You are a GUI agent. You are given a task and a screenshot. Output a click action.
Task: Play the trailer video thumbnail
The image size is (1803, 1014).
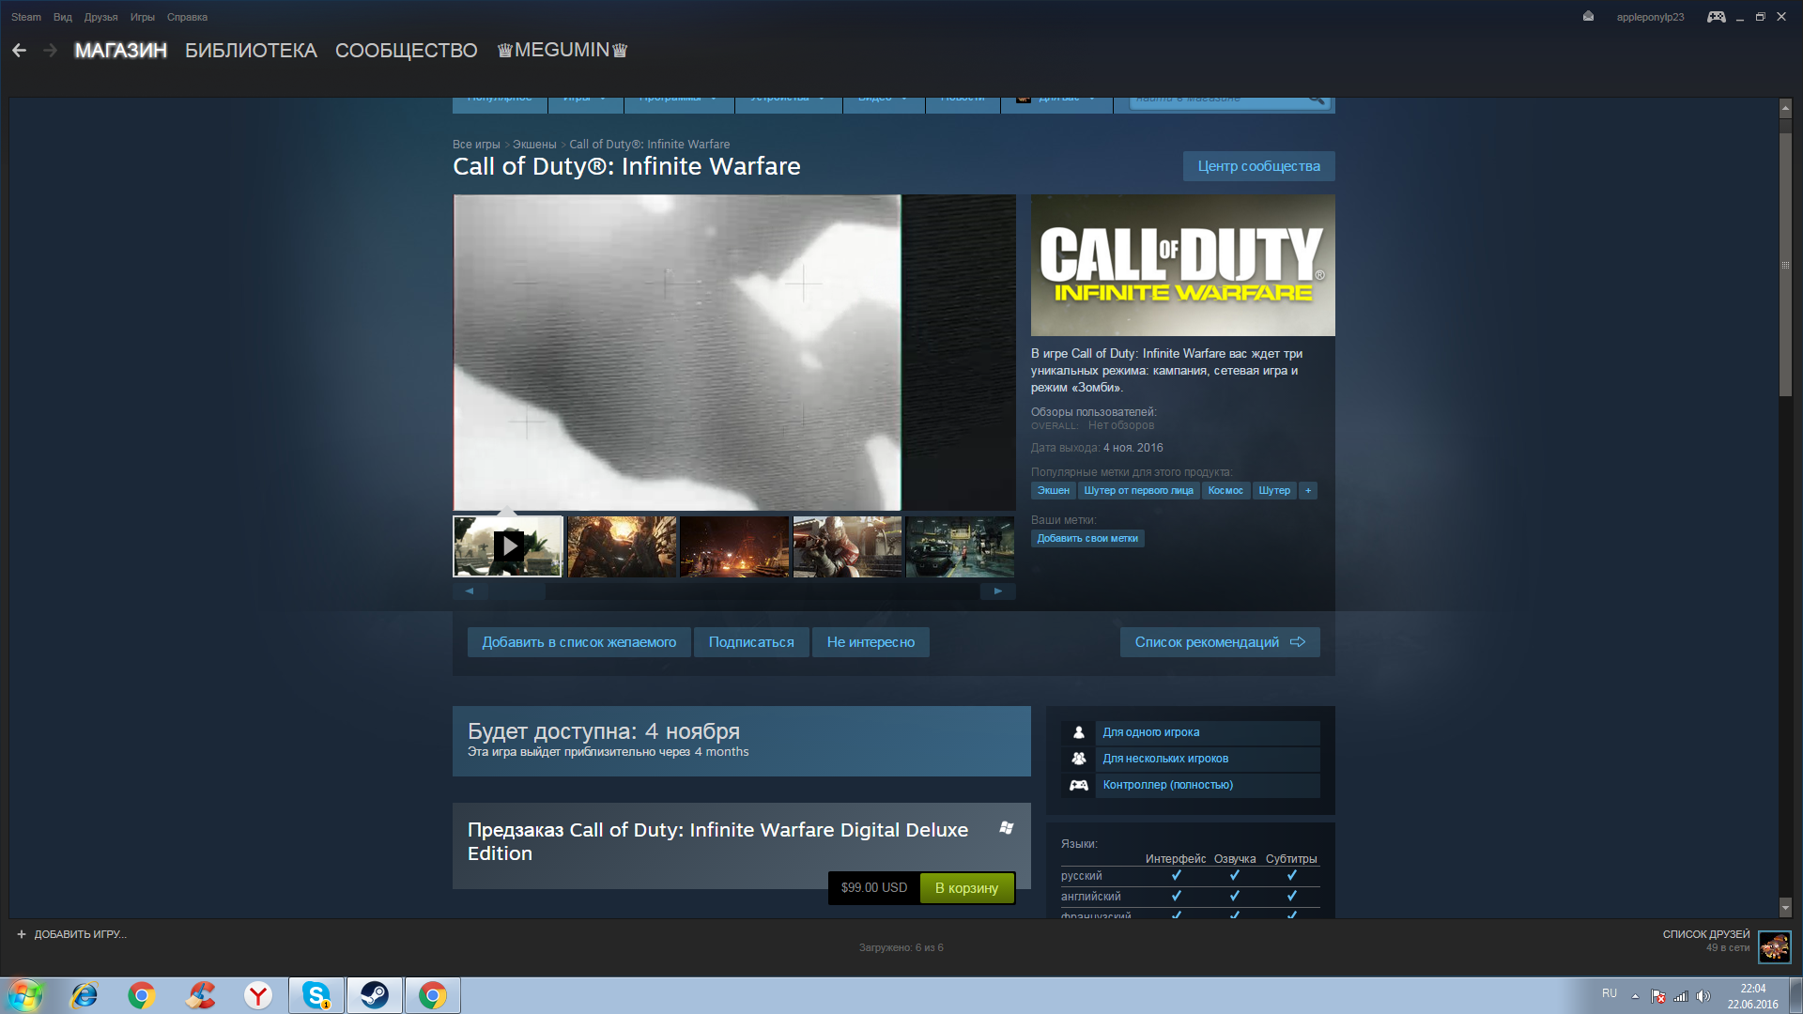point(508,546)
